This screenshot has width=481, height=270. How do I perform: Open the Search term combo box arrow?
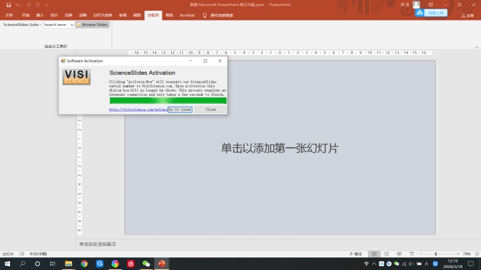click(72, 25)
